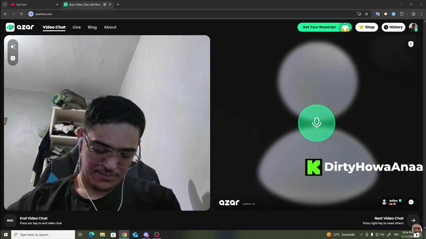Viewport: 426px width, 239px height.
Task: Click the esc end video chat key
Action: (10, 220)
